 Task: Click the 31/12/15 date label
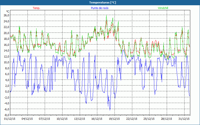click(x=184, y=119)
